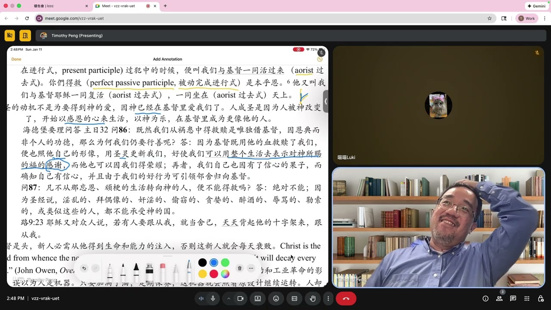Click the extensions icon beside Work profile
This screenshot has width=551, height=310.
click(x=504, y=19)
